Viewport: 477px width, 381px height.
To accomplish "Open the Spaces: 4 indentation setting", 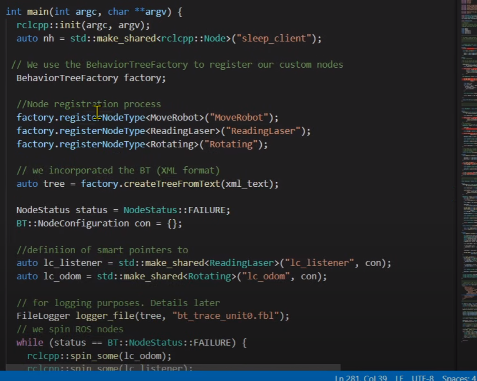I will [x=459, y=378].
